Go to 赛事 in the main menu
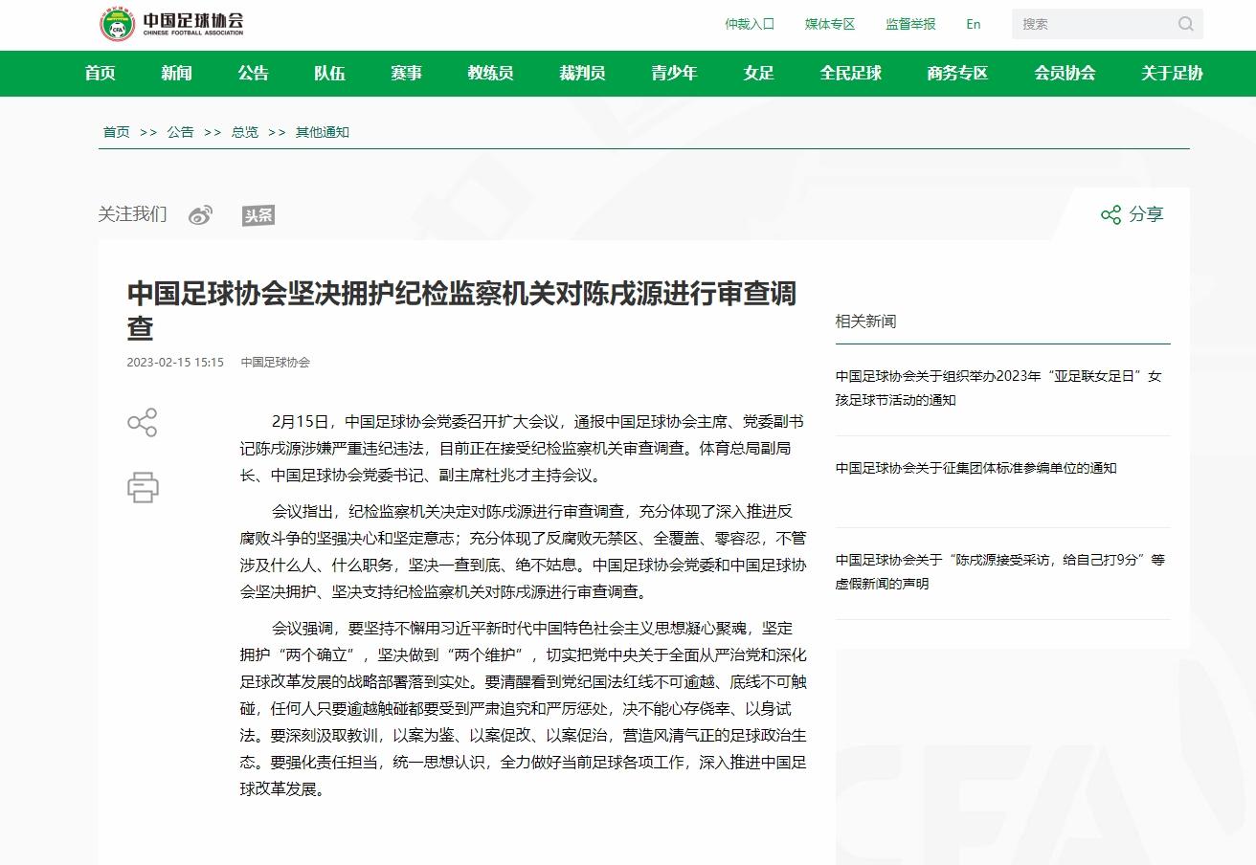The width and height of the screenshot is (1256, 865). tap(406, 74)
